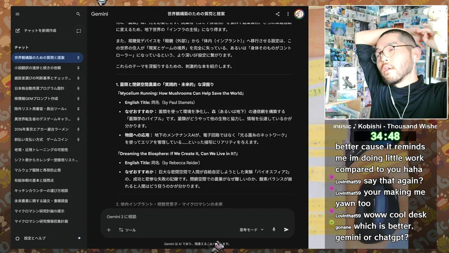Share the conversation using the share icon
This screenshot has height=253, width=449.
[277, 14]
